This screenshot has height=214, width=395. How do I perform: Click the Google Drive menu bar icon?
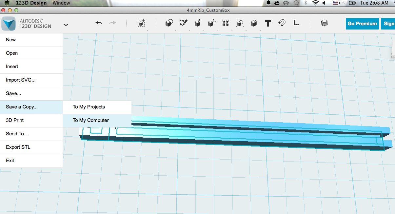(277, 3)
